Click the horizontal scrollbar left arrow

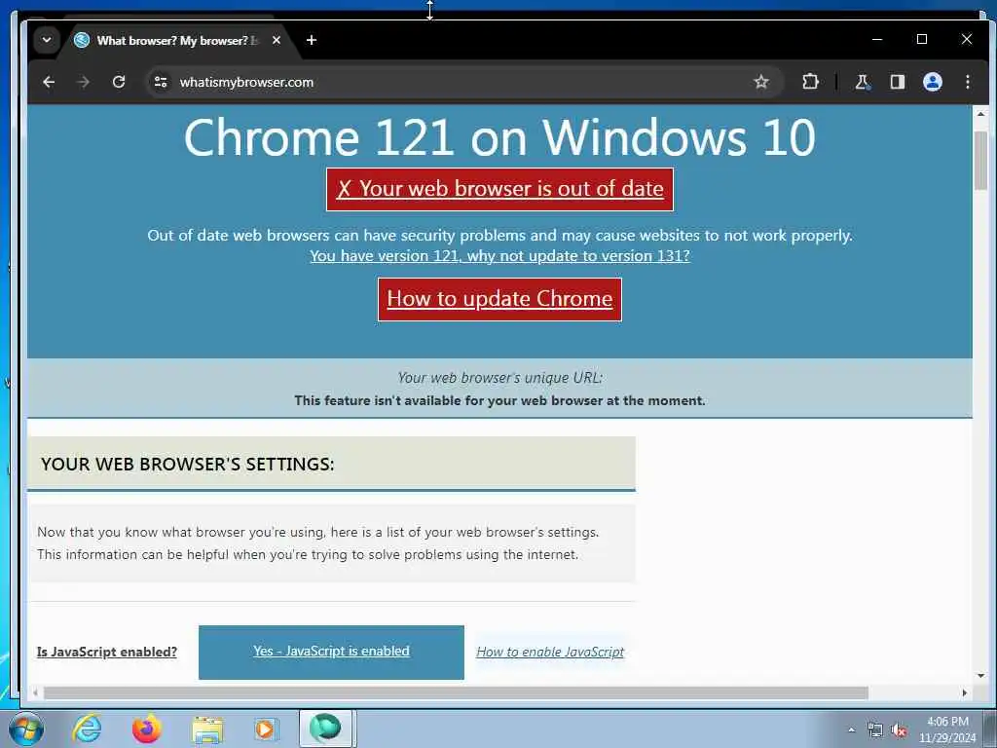click(x=36, y=692)
